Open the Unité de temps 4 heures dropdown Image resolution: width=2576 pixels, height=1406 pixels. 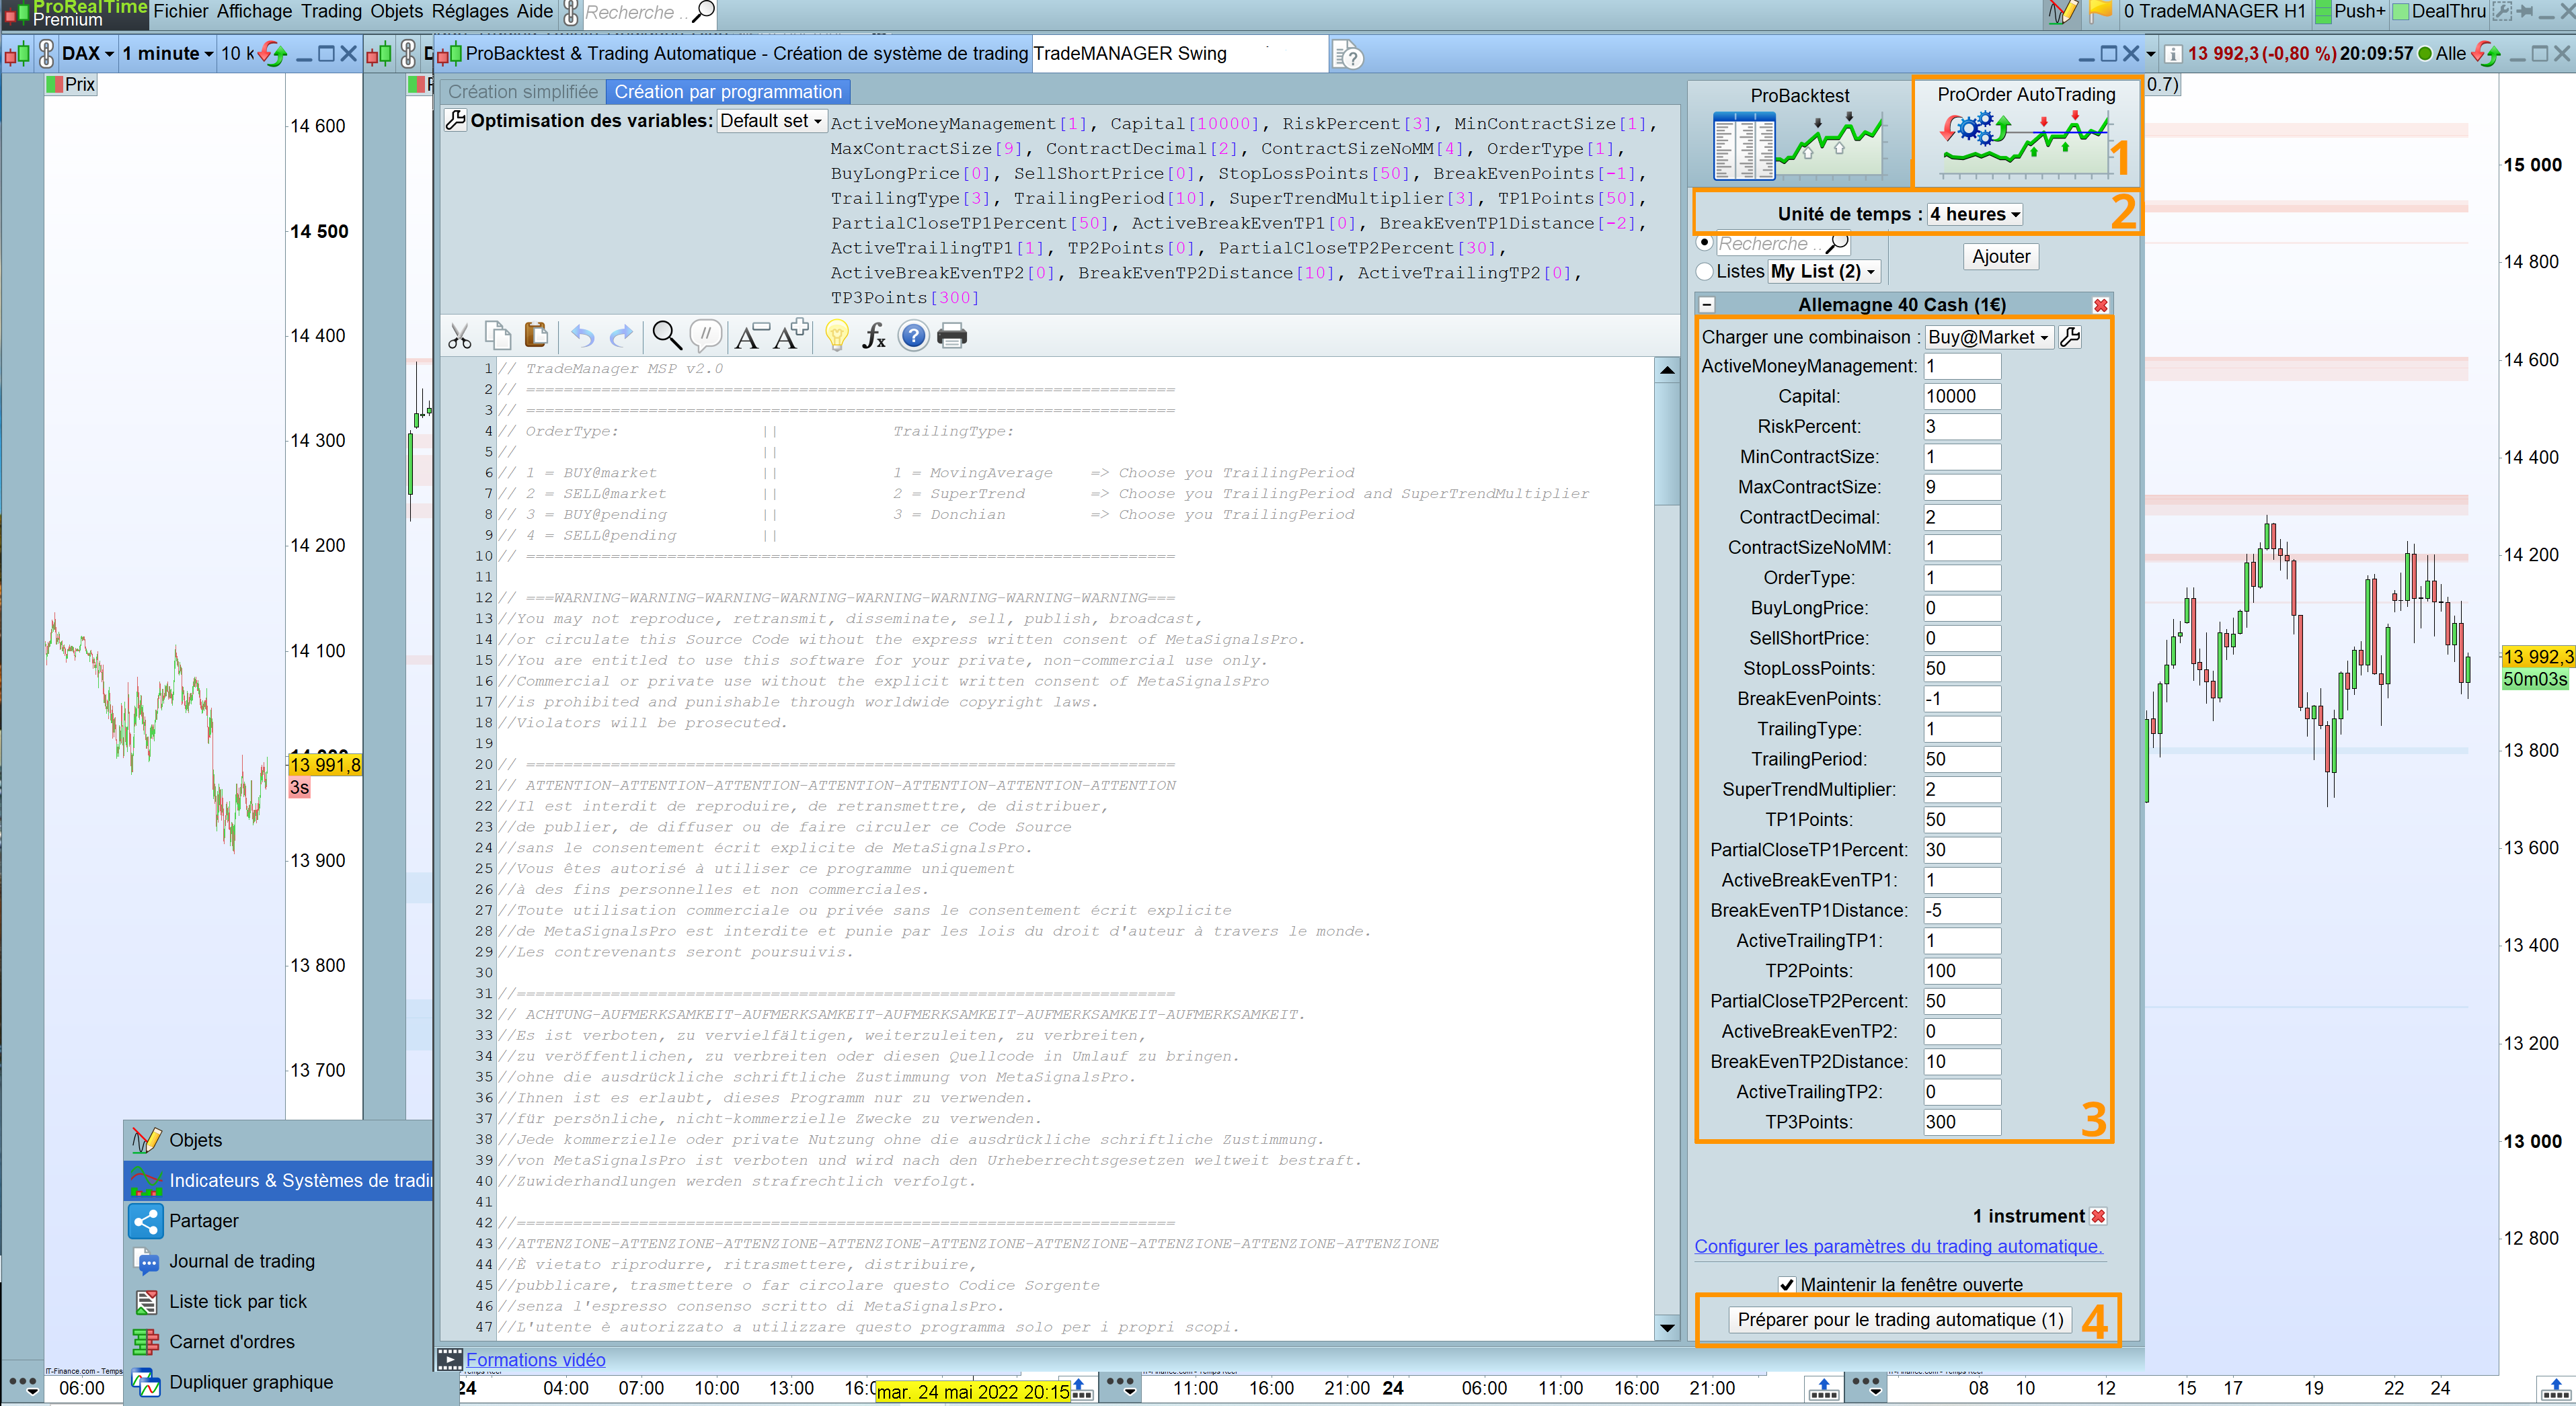click(x=1975, y=215)
